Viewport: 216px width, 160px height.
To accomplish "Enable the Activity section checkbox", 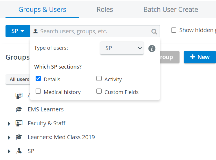I will 99,78.
